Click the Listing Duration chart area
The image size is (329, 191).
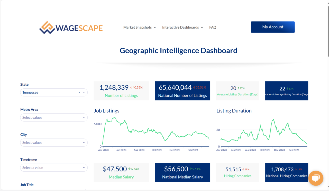click(x=262, y=131)
